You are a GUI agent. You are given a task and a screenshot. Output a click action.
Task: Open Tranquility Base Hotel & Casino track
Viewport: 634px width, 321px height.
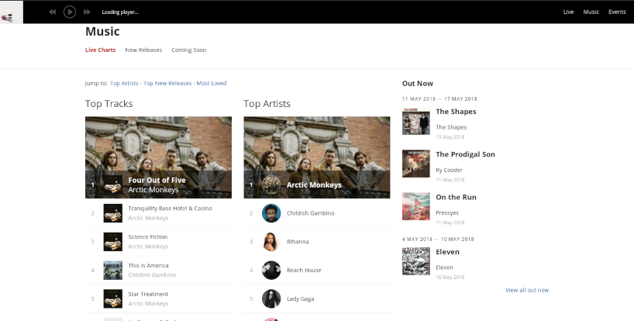point(170,209)
